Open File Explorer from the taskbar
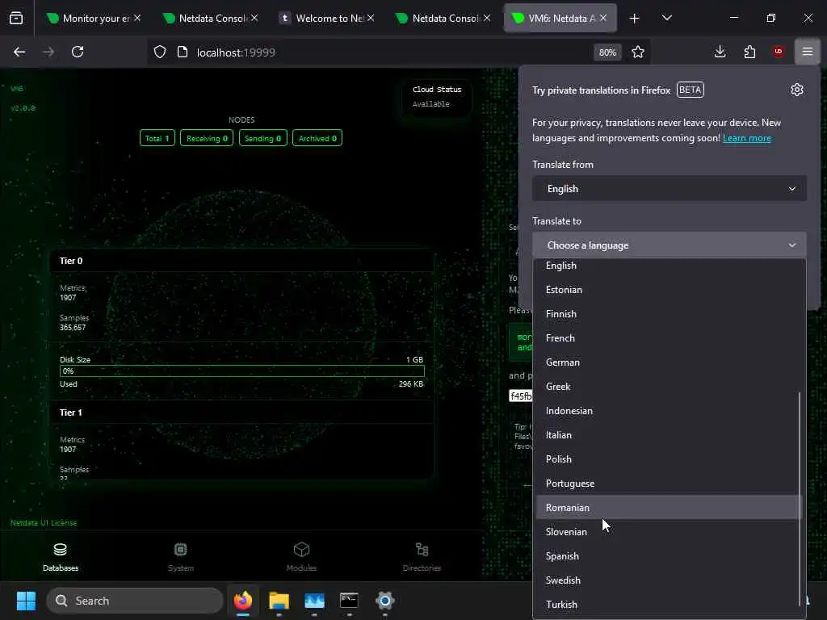 [279, 601]
